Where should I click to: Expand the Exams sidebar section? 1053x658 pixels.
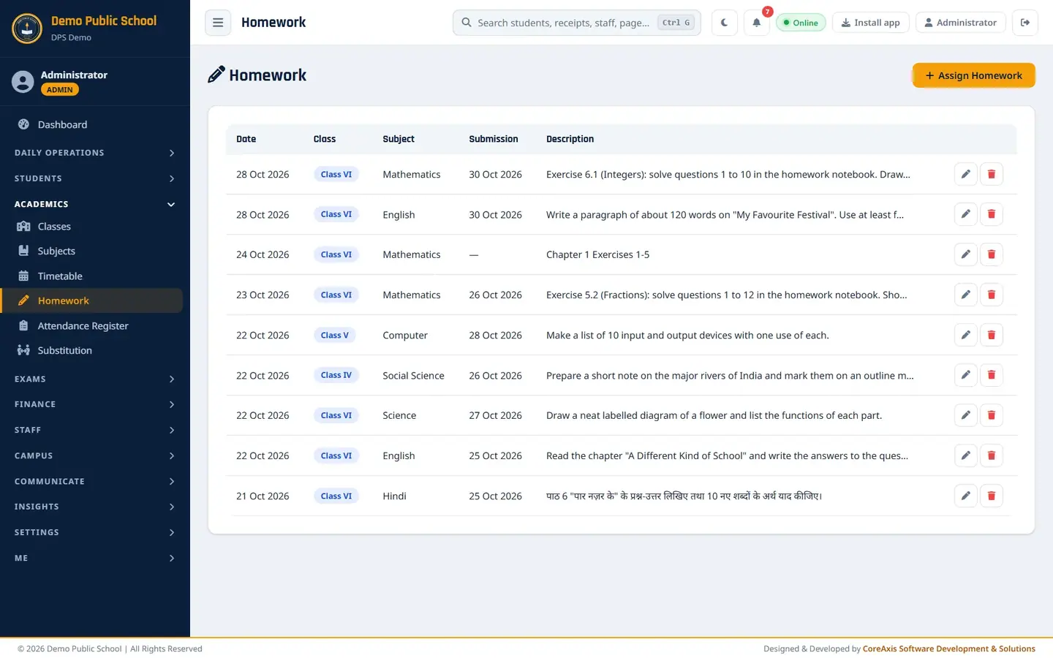pos(95,379)
